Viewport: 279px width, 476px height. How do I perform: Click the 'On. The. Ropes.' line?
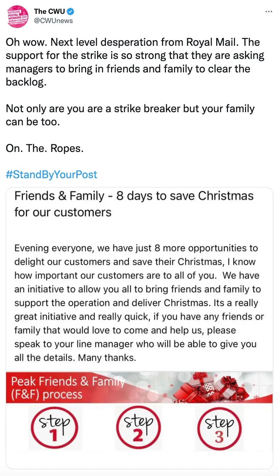point(45,148)
